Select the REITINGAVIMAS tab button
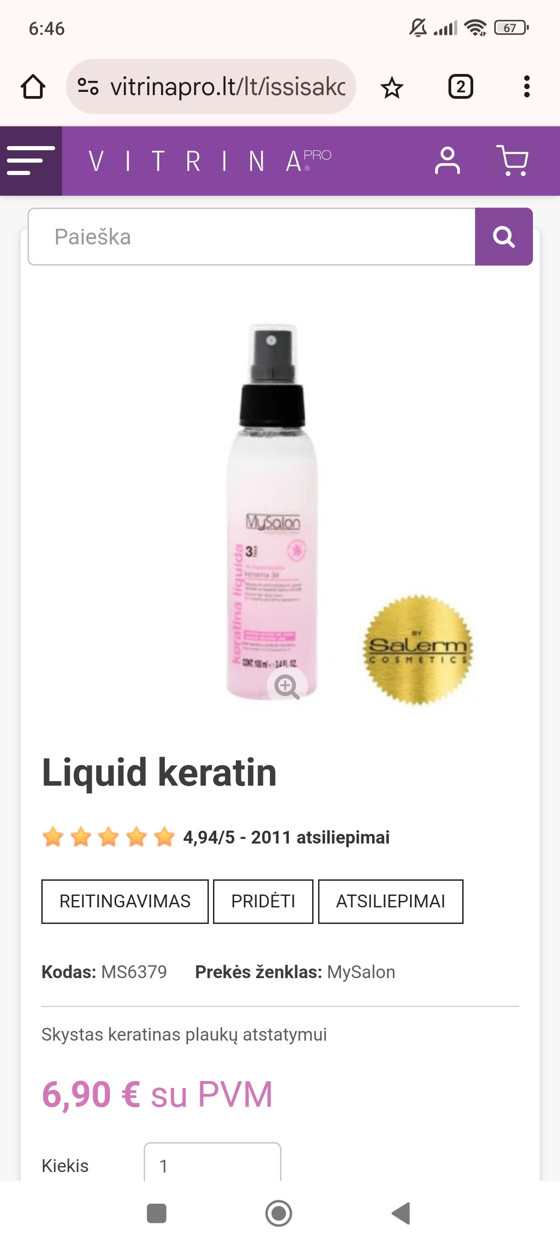This screenshot has height=1246, width=560. (125, 901)
